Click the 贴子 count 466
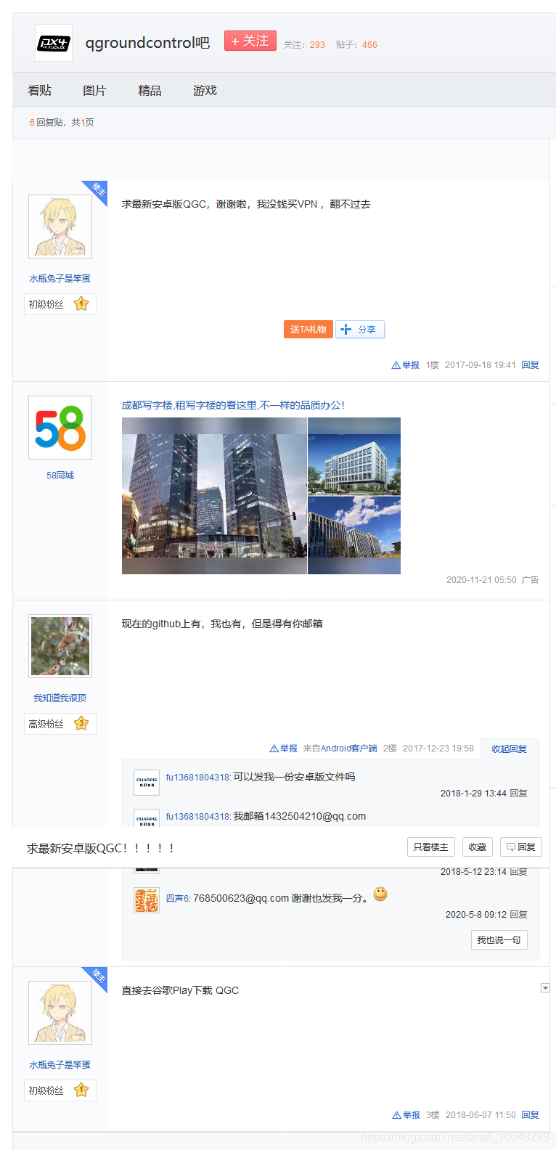556x1150 pixels. click(369, 45)
